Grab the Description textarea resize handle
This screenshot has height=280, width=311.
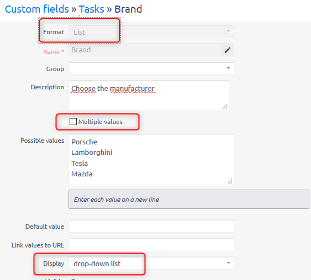(x=225, y=107)
